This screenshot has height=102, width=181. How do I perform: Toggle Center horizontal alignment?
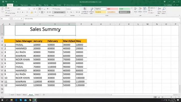(x=42, y=12)
